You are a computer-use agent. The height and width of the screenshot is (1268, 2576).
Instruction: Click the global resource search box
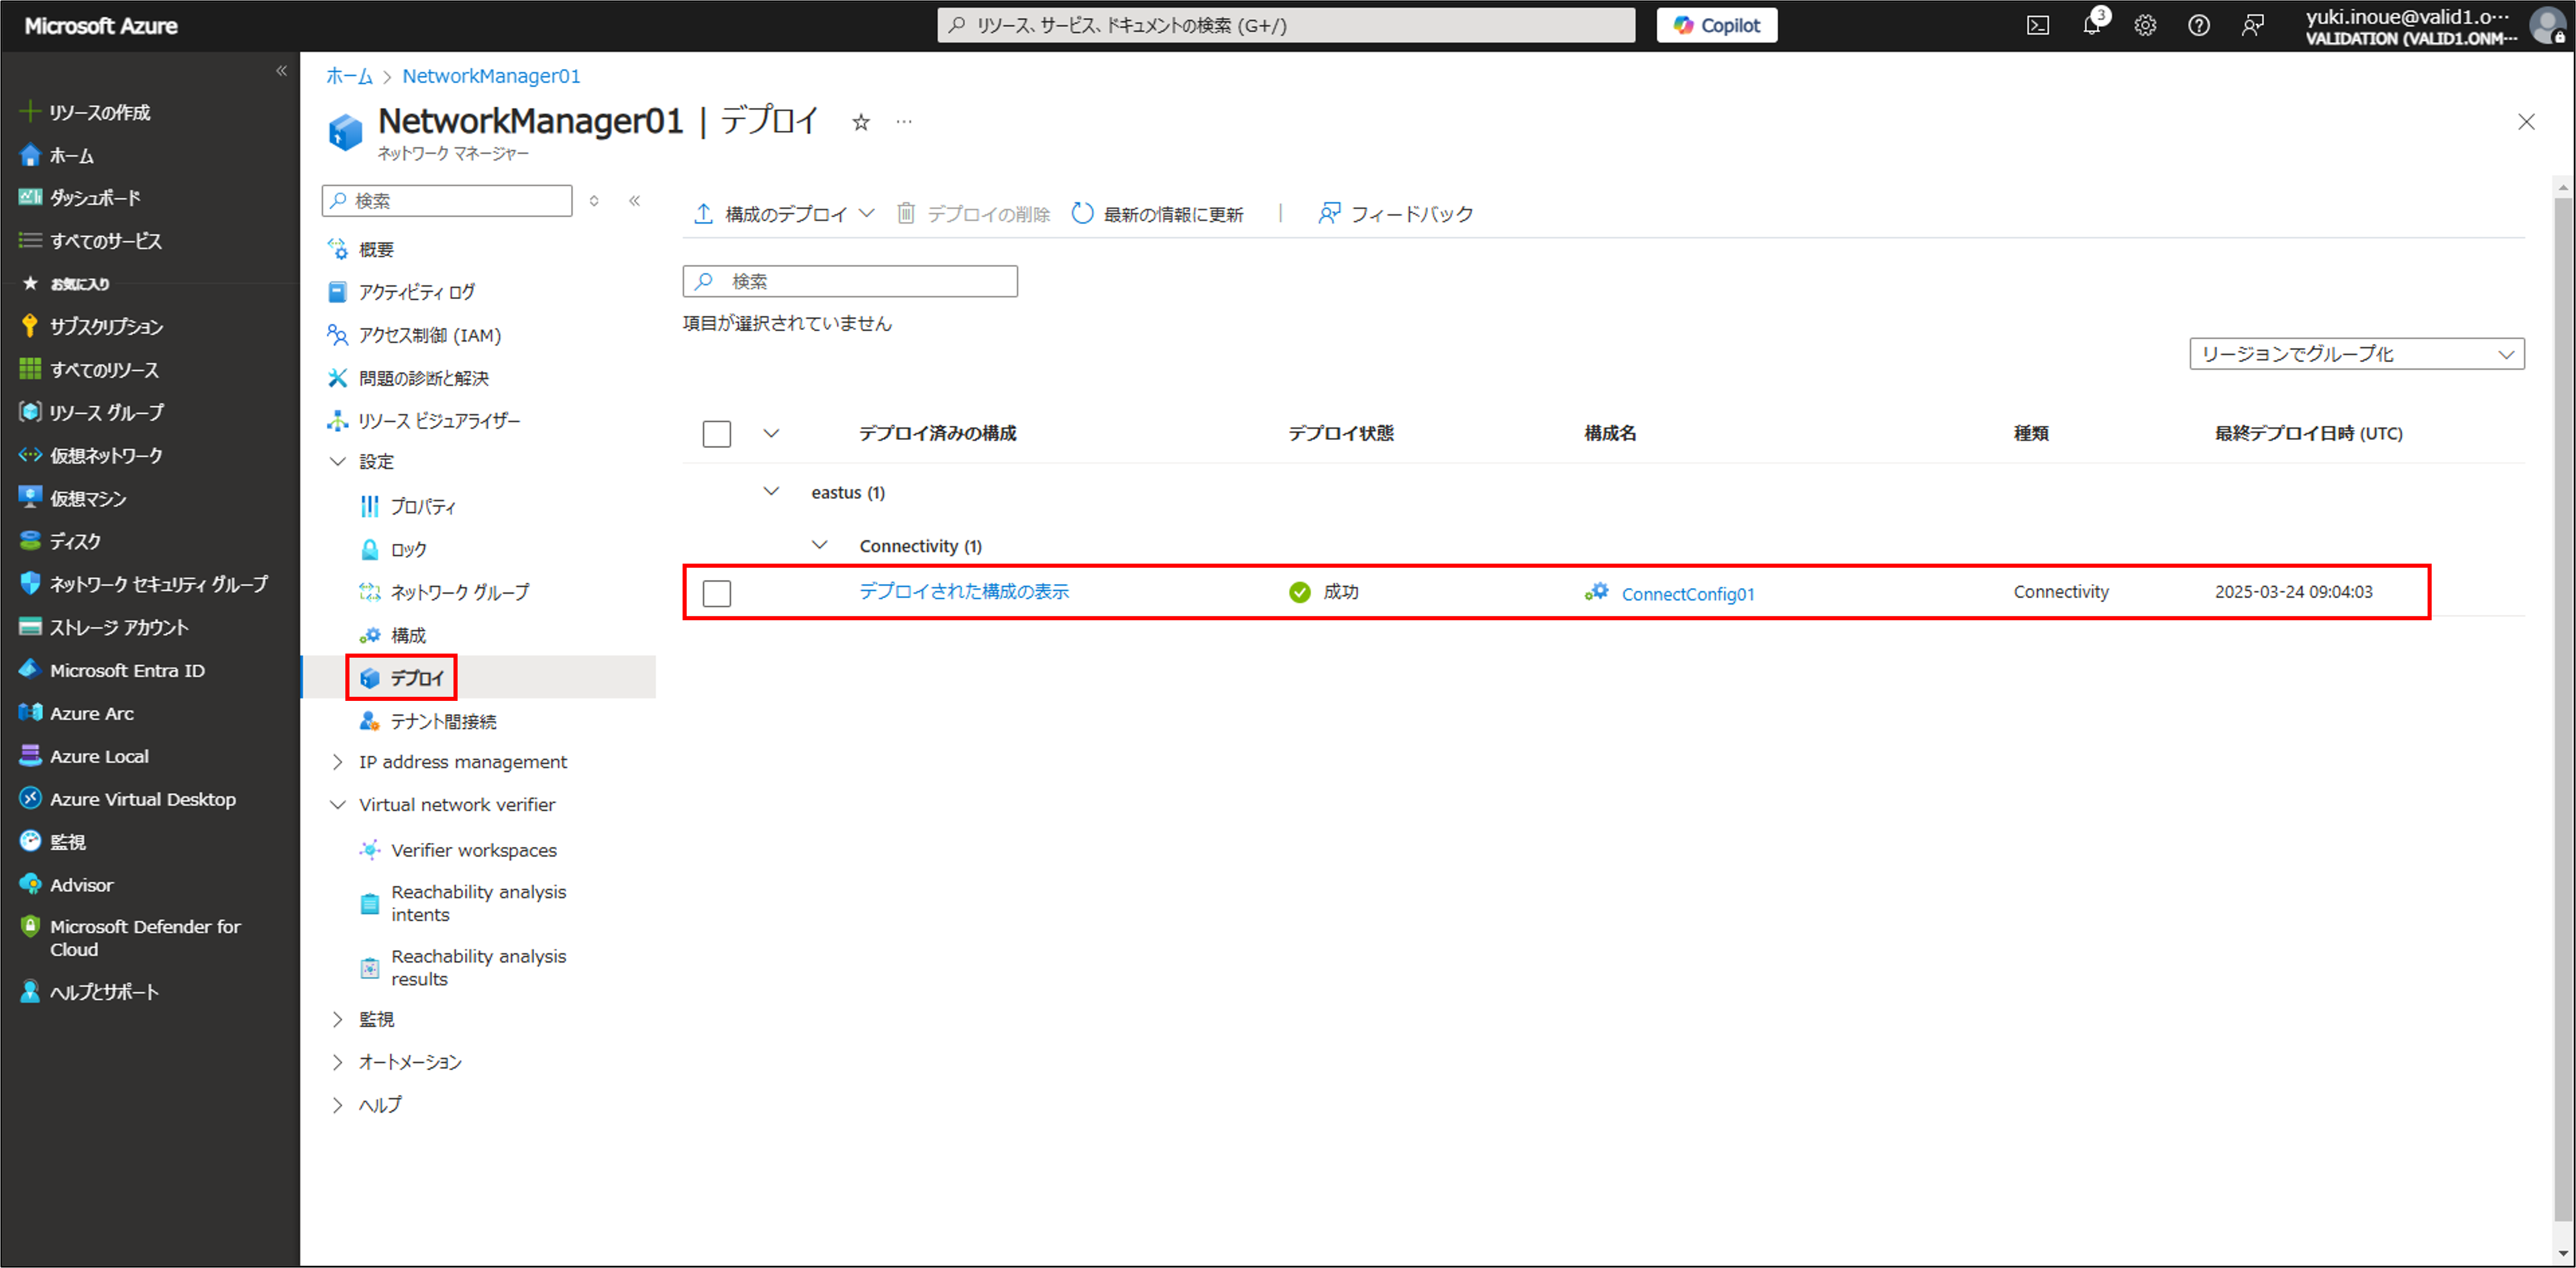point(1286,26)
